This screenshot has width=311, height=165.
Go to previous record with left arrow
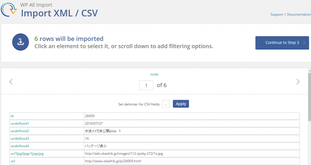coord(11,82)
